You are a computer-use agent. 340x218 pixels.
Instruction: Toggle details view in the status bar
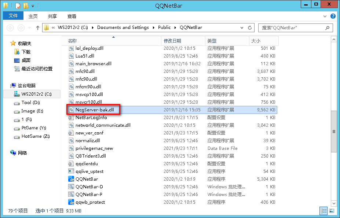(x=324, y=211)
